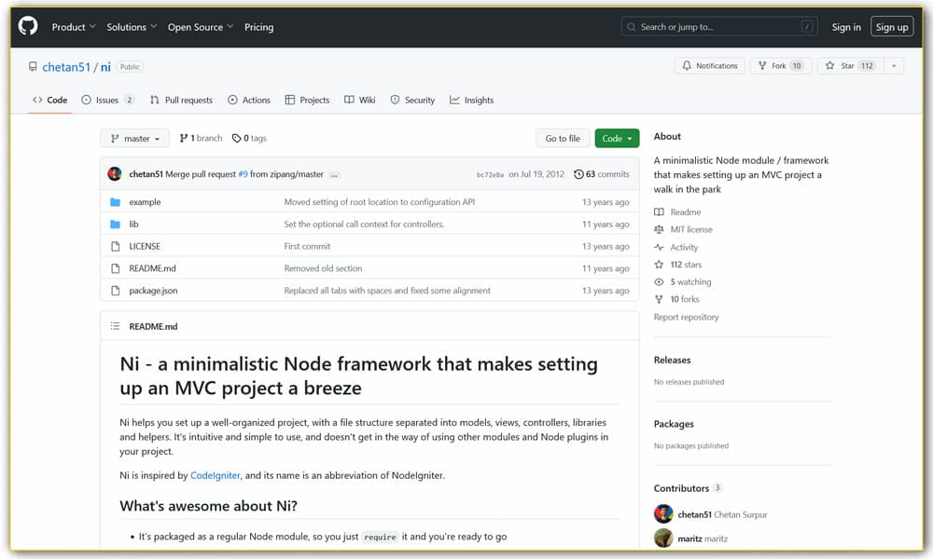Open the Product menu in header
The width and height of the screenshot is (933, 559).
coord(74,27)
